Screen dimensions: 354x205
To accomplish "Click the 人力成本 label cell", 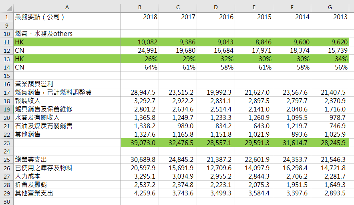I will click(67, 176).
